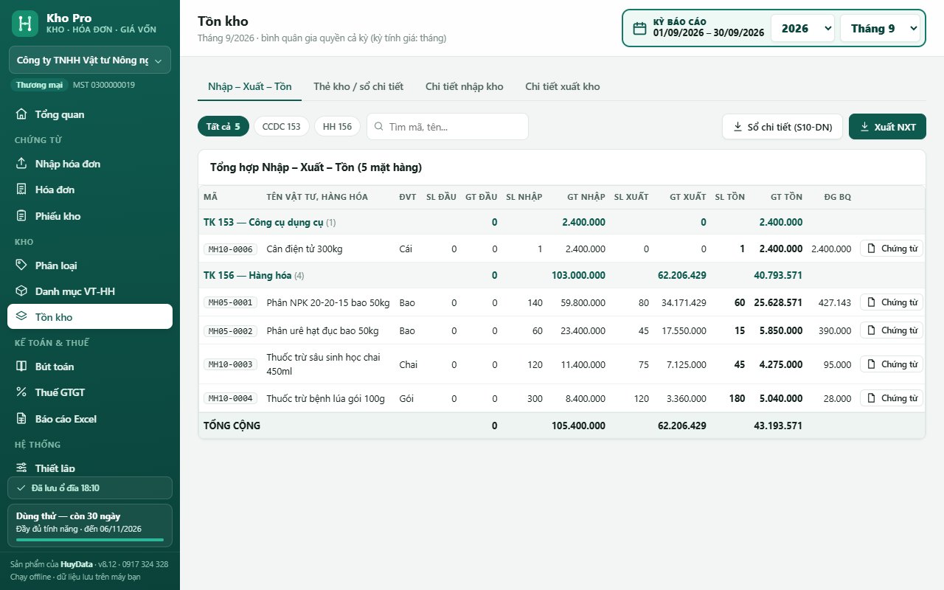Open Báo cáo Excel
Screen dimensions: 944x590
tap(90, 419)
